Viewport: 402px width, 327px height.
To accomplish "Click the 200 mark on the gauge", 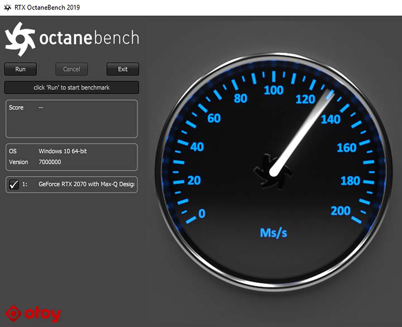I will pyautogui.click(x=341, y=211).
